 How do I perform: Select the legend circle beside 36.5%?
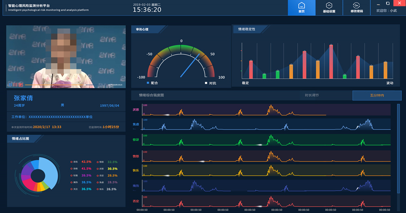point(71,189)
